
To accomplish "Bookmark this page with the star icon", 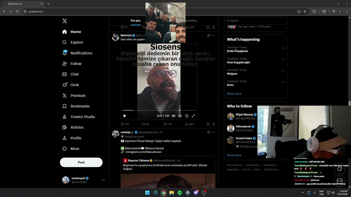I will tap(305, 11).
